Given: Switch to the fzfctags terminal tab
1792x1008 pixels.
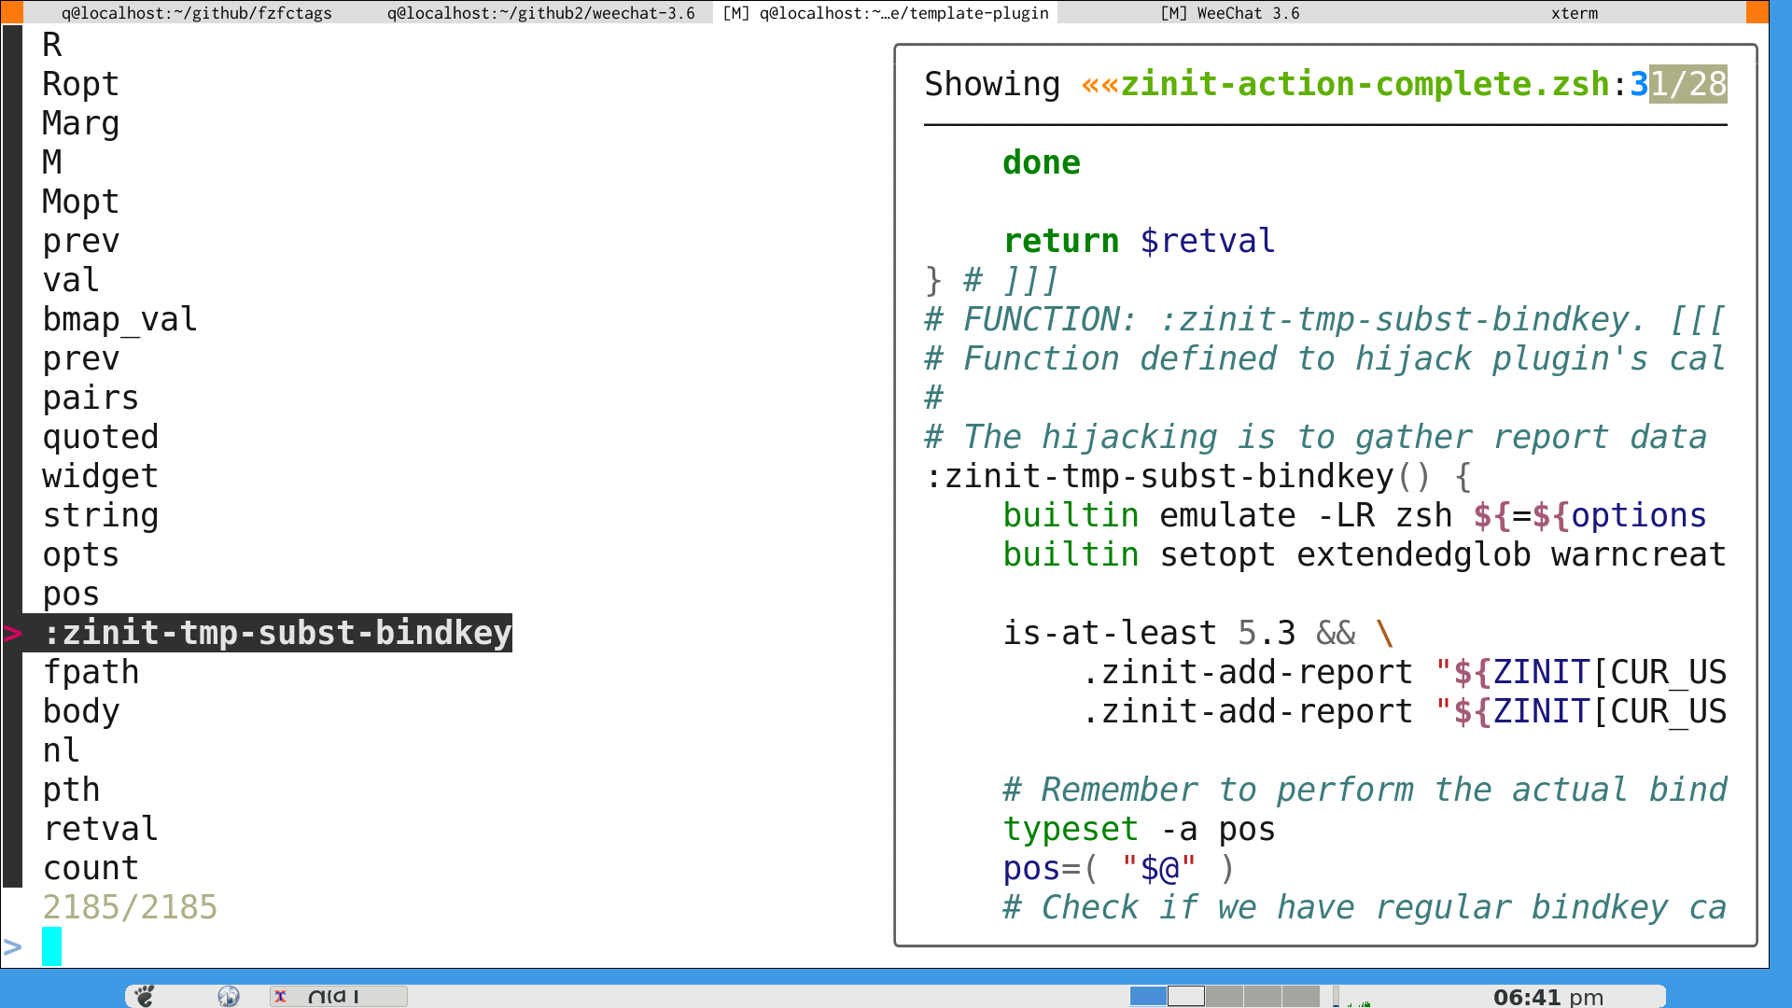Looking at the screenshot, I should [x=196, y=13].
